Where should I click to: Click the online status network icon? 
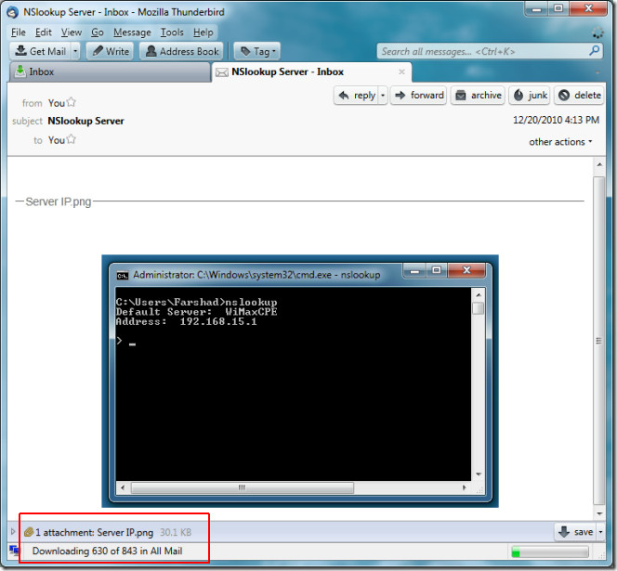coord(14,551)
